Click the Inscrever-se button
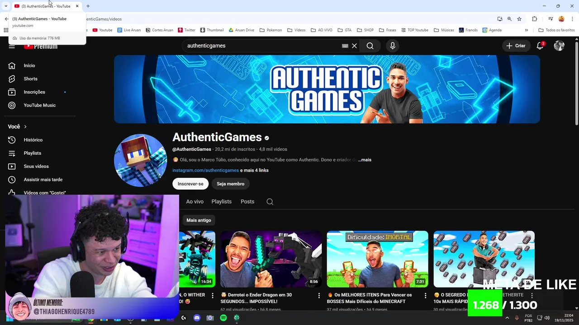The width and height of the screenshot is (579, 325). (x=190, y=184)
